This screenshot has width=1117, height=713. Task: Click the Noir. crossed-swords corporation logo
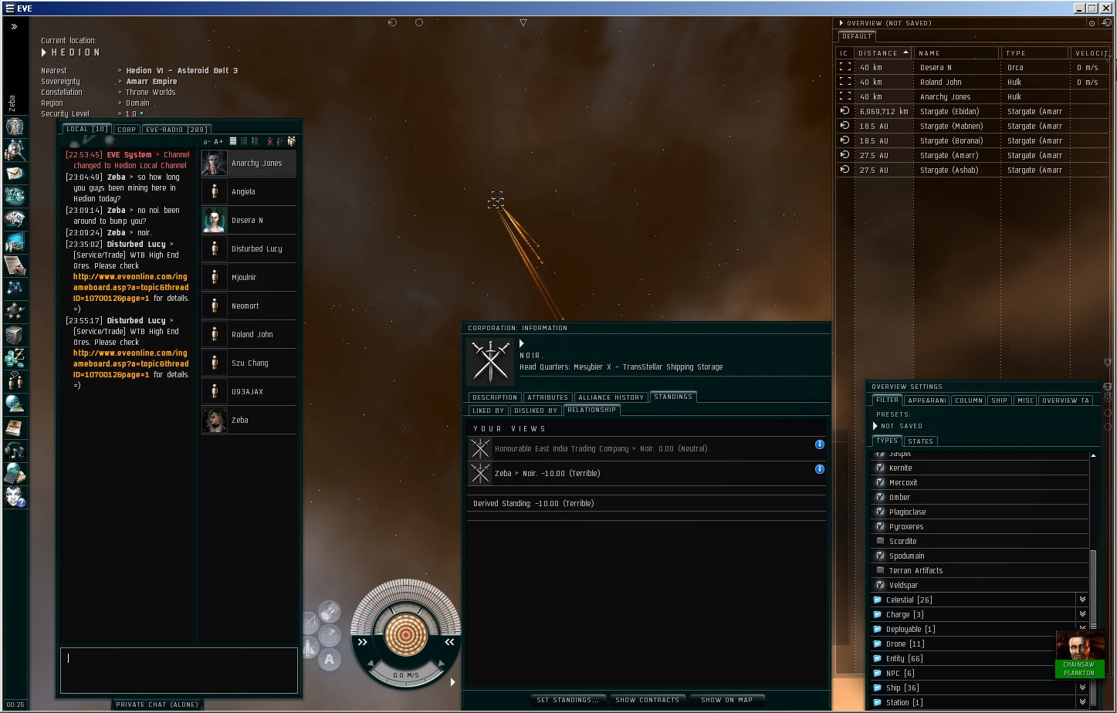click(490, 360)
